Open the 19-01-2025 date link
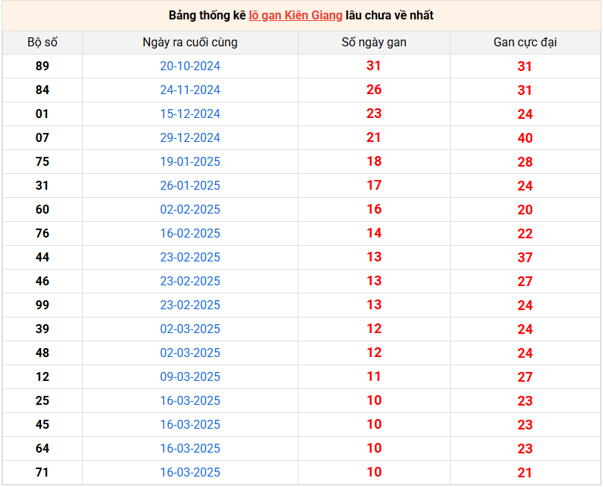 [190, 161]
